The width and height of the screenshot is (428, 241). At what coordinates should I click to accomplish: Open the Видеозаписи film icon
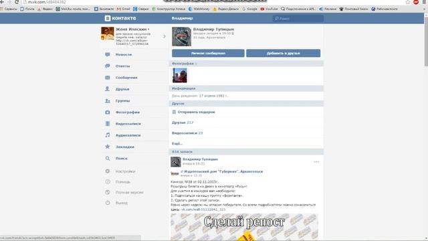tap(108, 124)
